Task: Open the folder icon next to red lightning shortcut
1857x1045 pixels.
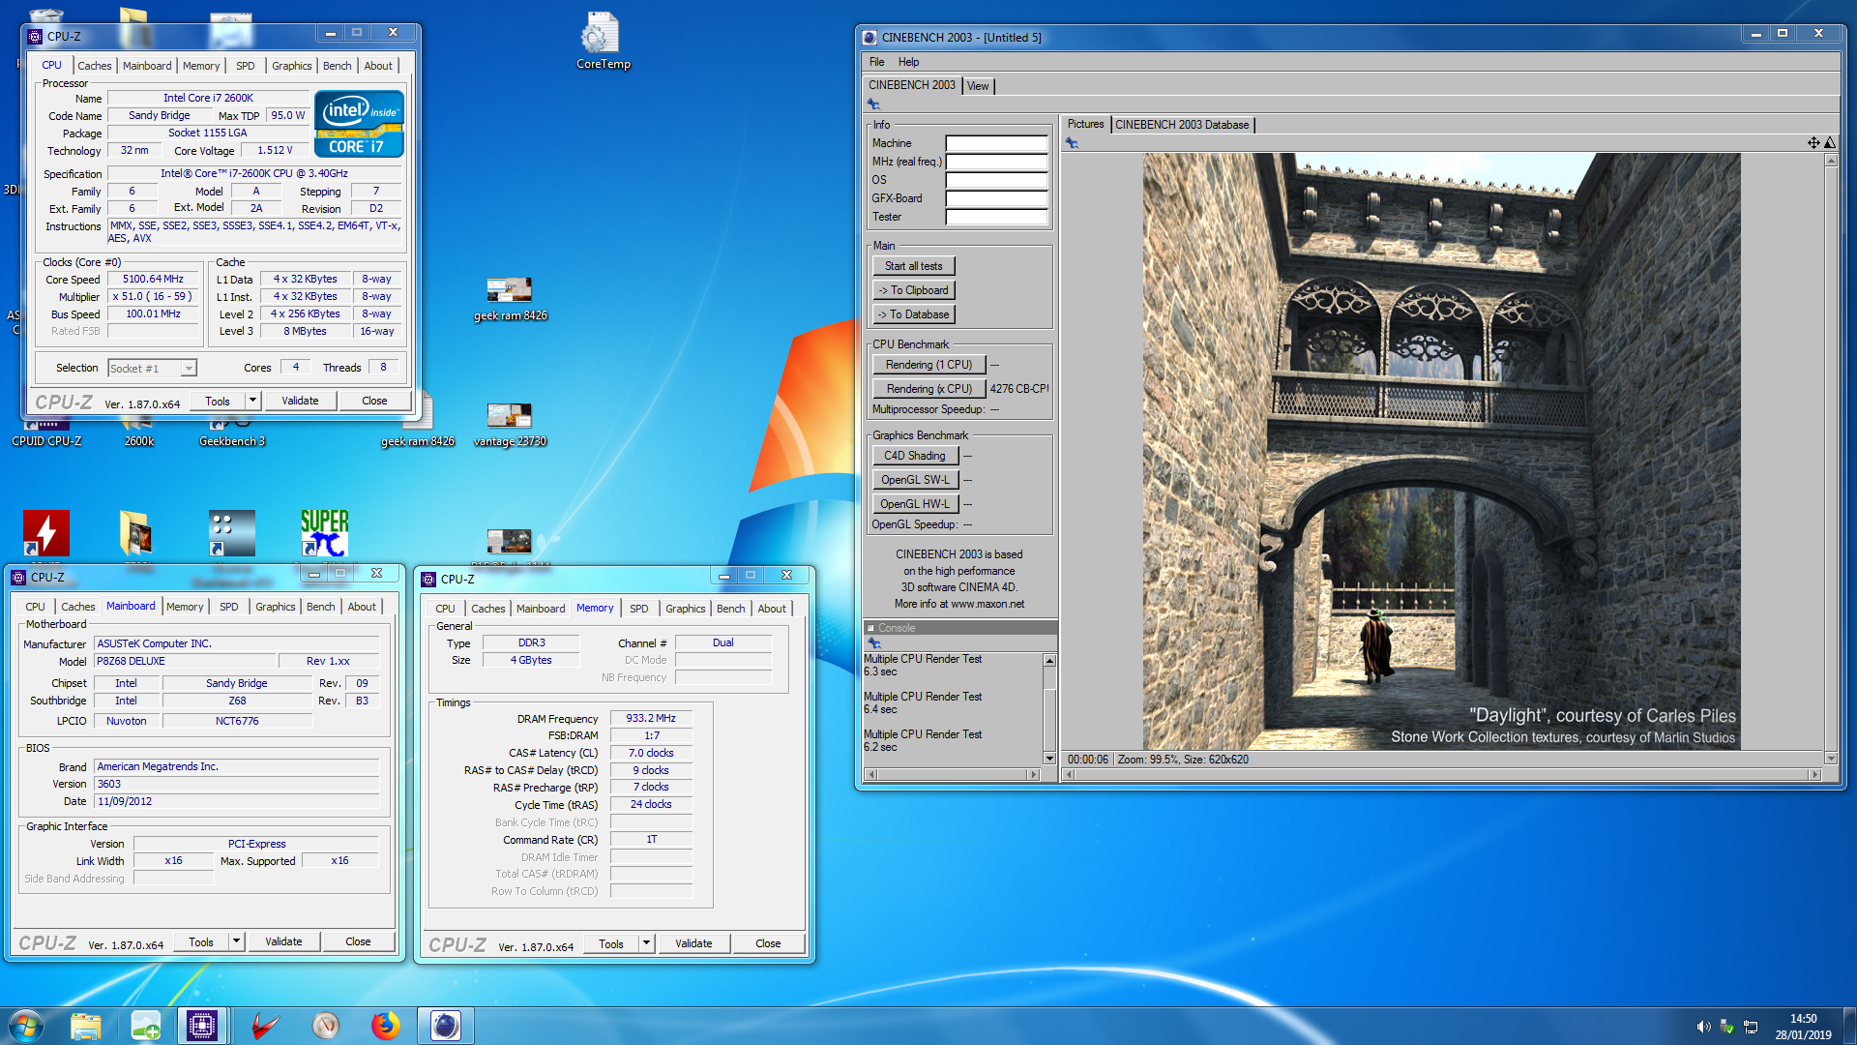Action: (136, 533)
